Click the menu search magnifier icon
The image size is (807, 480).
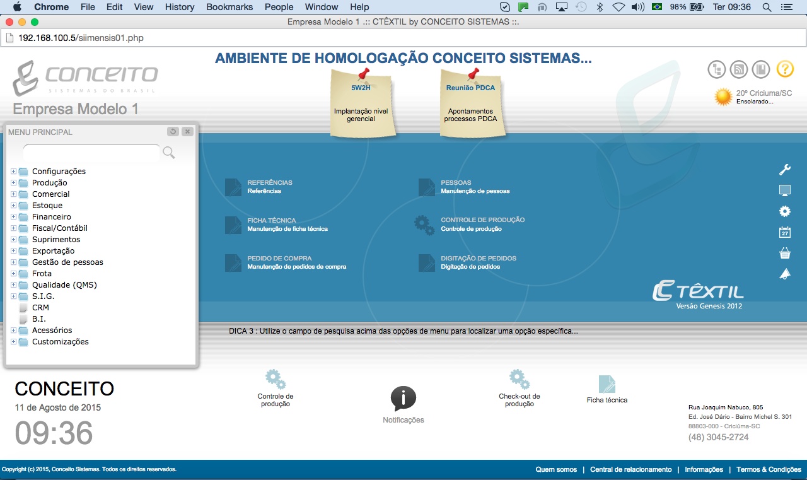(168, 153)
